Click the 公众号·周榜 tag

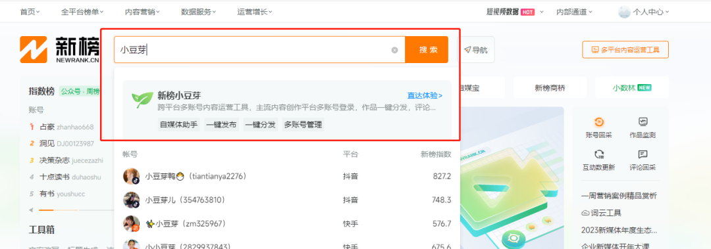point(81,91)
